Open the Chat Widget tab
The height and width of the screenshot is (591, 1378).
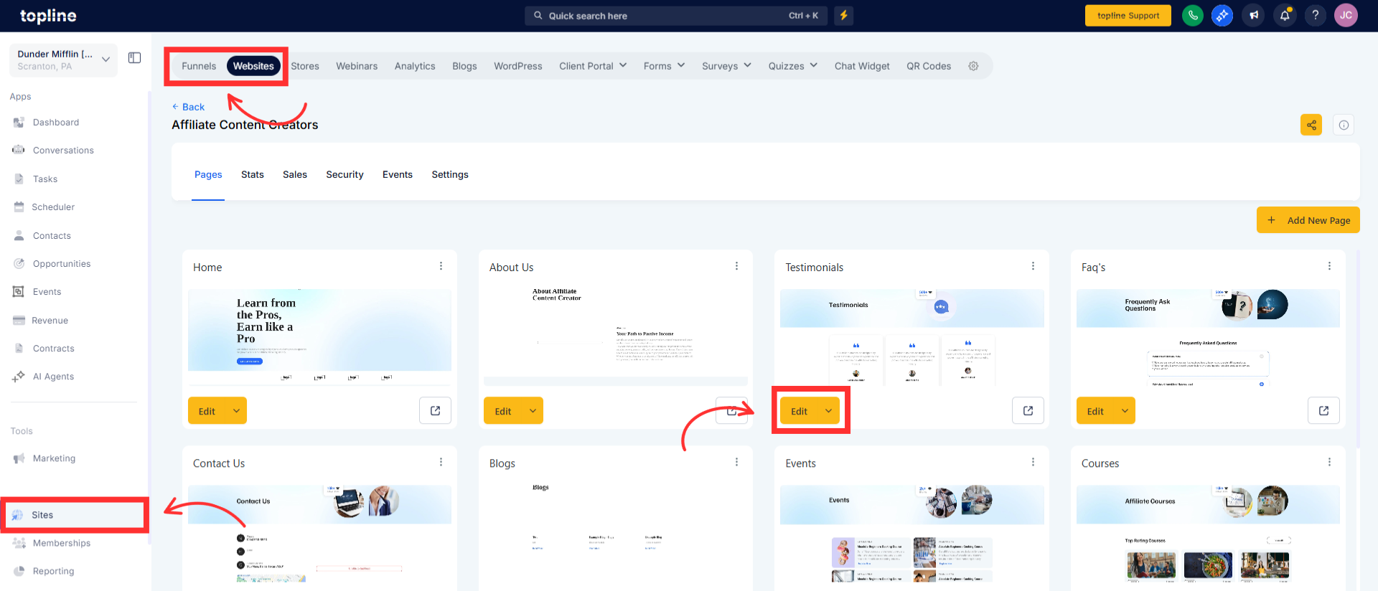tap(862, 66)
